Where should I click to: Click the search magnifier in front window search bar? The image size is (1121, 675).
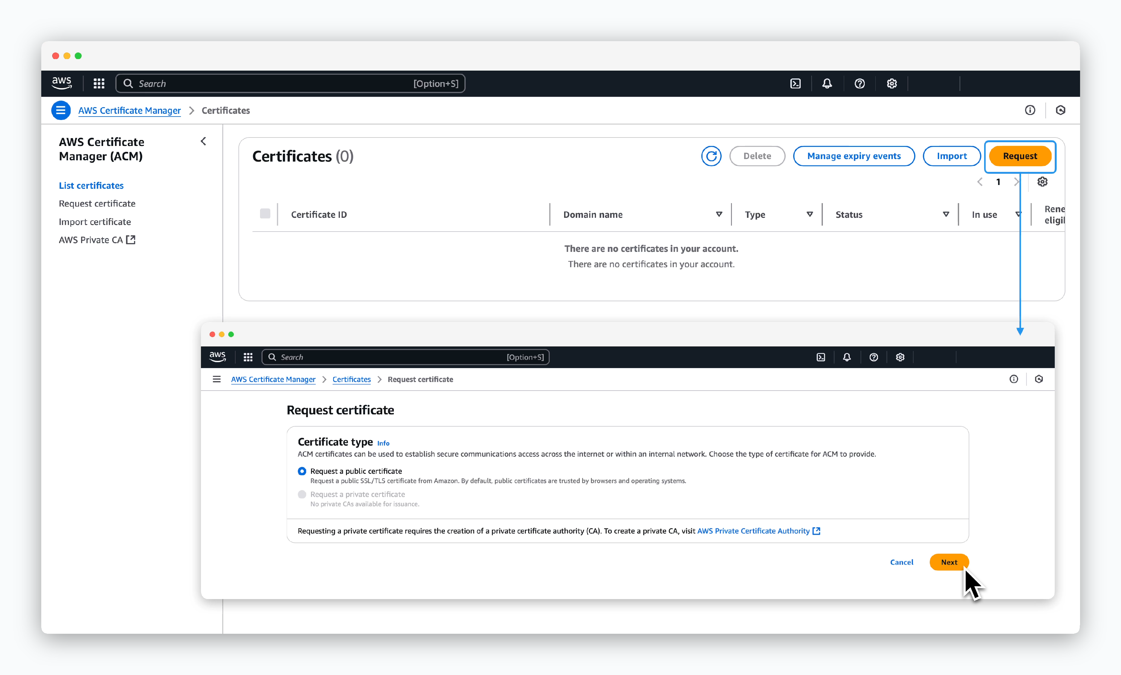pyautogui.click(x=272, y=357)
